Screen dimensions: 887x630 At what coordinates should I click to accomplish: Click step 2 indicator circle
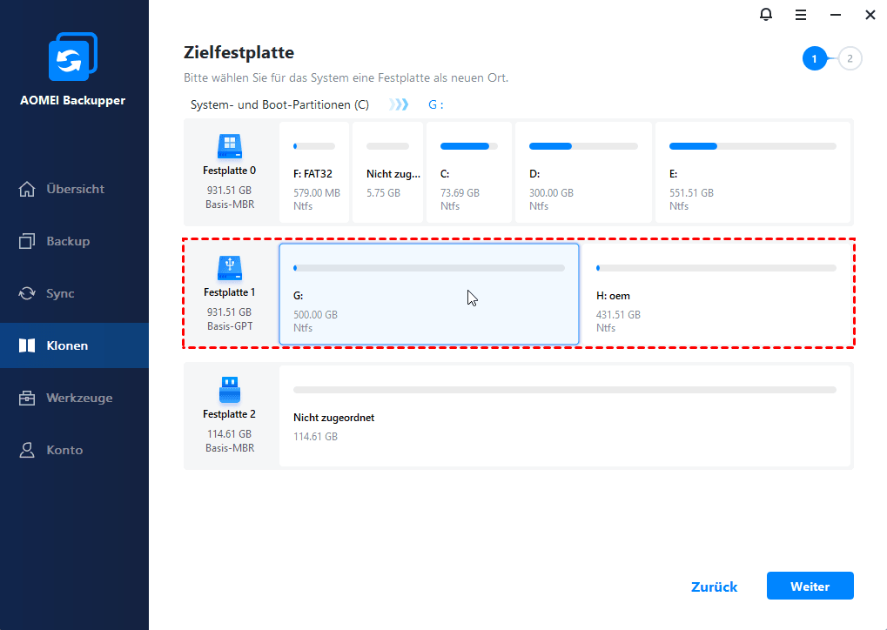850,59
